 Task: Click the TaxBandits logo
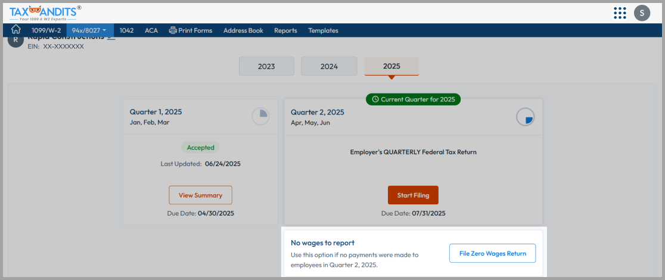(45, 13)
